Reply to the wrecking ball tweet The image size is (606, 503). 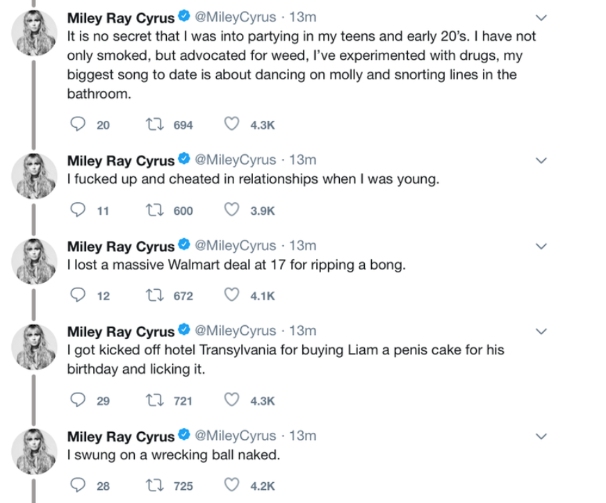click(79, 486)
